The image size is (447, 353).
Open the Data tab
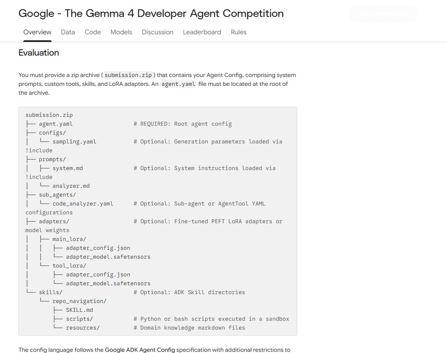click(x=68, y=32)
